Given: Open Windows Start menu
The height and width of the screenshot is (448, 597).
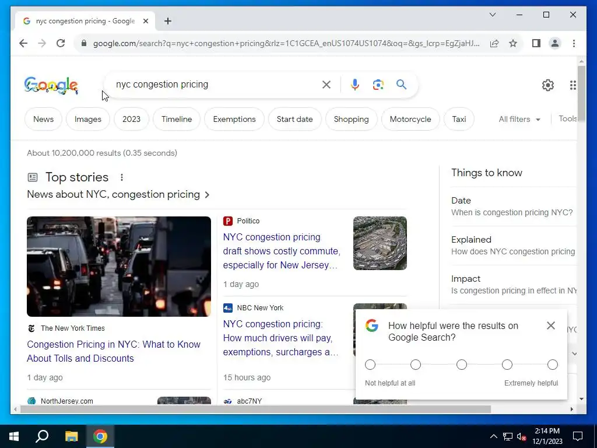Looking at the screenshot, I should pyautogui.click(x=14, y=436).
